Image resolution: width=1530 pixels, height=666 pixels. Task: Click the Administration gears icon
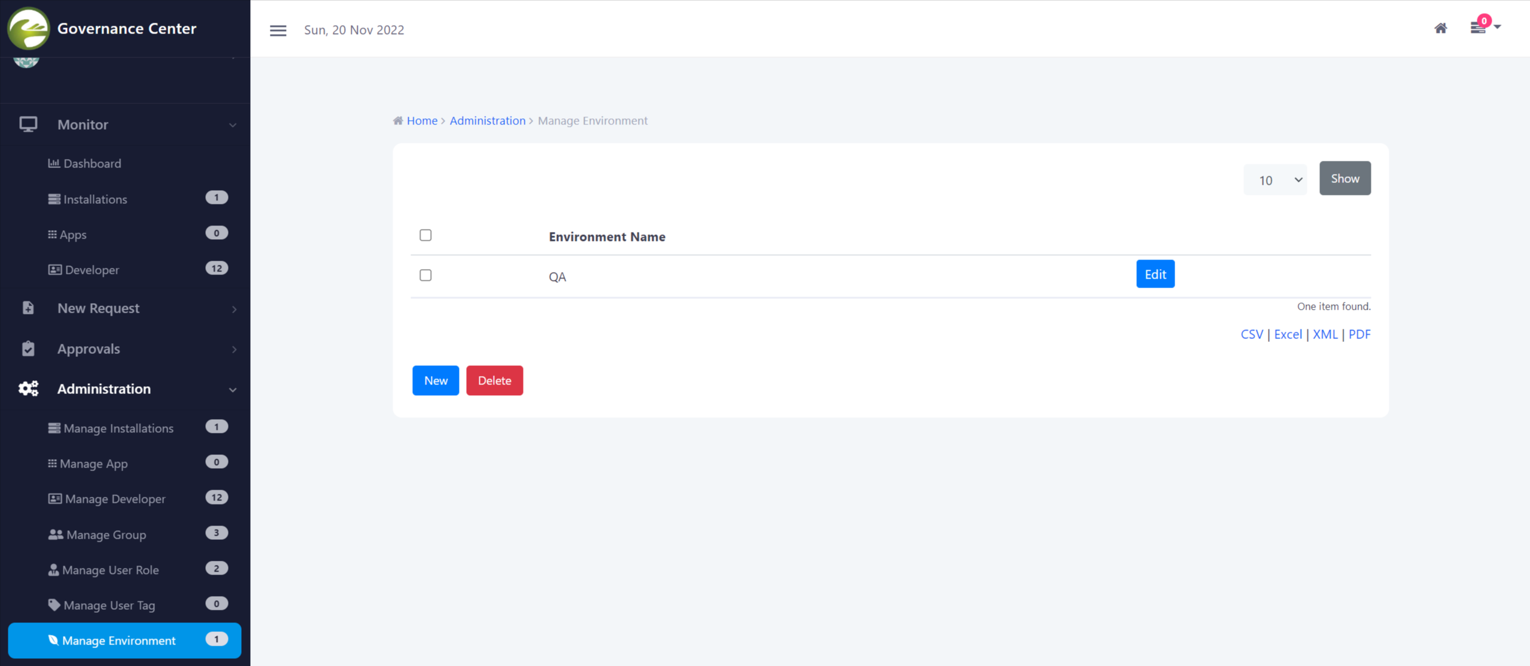click(28, 389)
